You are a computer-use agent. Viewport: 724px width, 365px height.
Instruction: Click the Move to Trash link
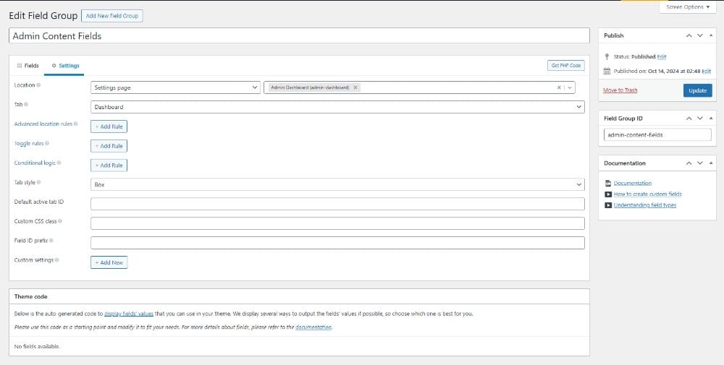pos(620,90)
